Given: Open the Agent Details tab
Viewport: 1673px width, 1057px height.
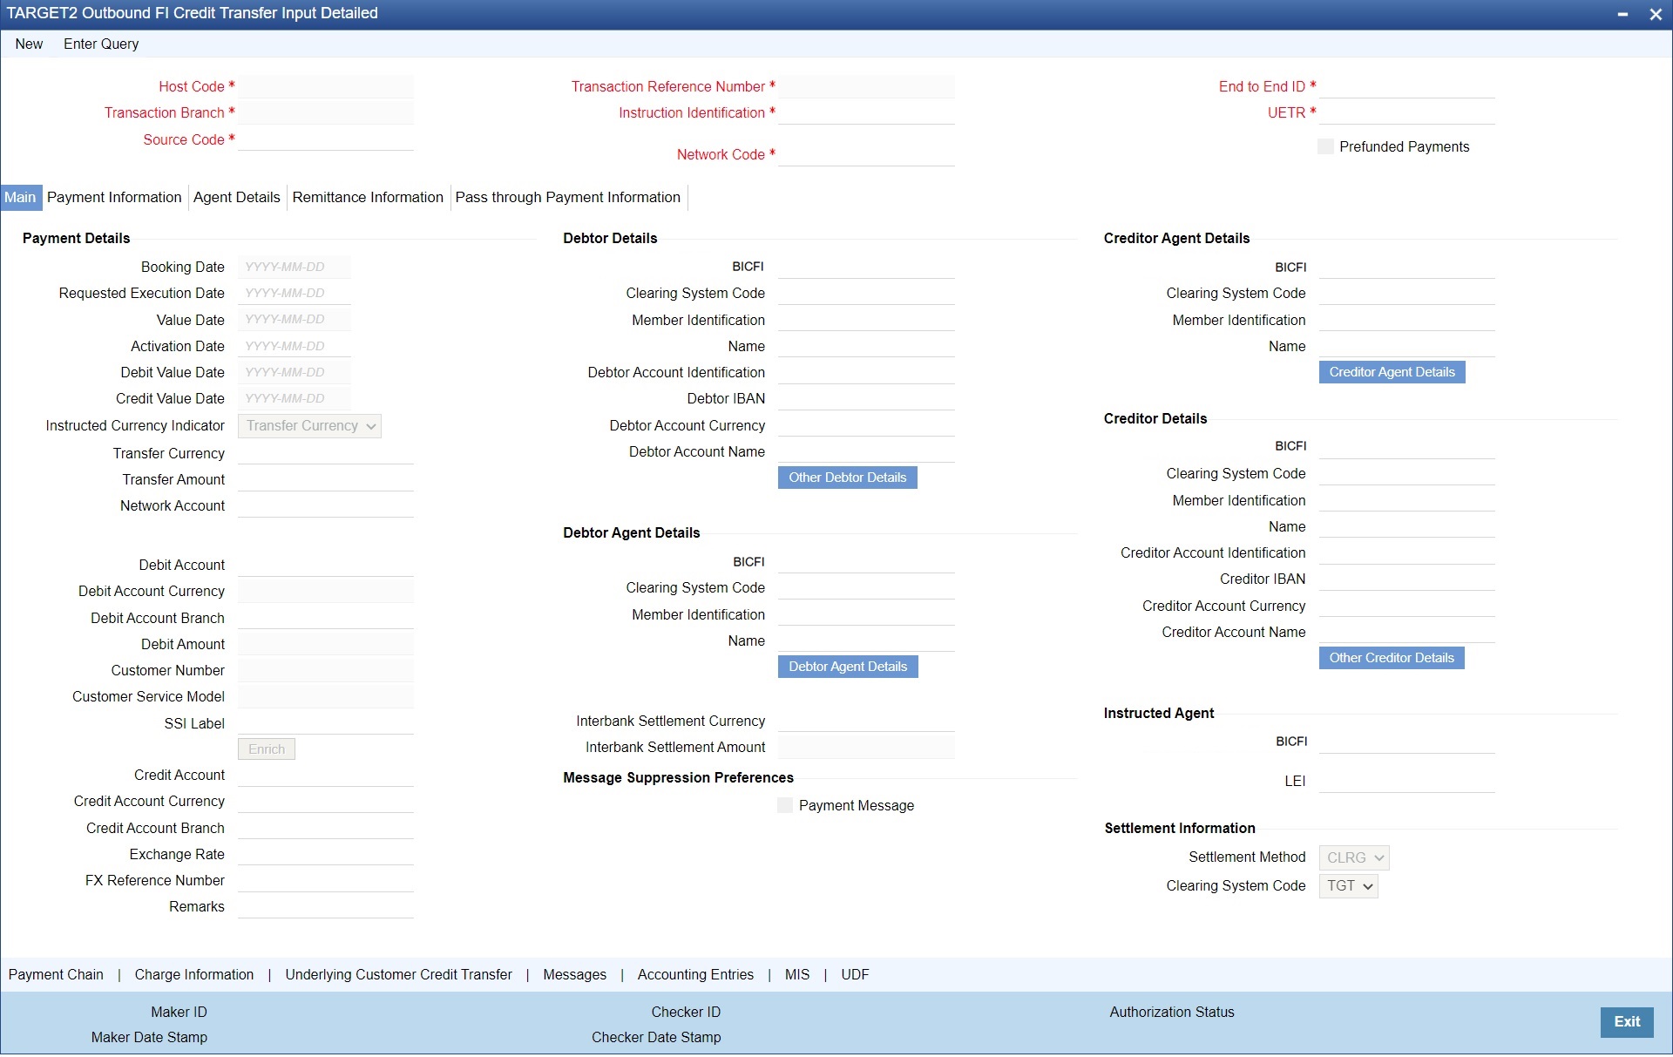Looking at the screenshot, I should click(x=236, y=198).
